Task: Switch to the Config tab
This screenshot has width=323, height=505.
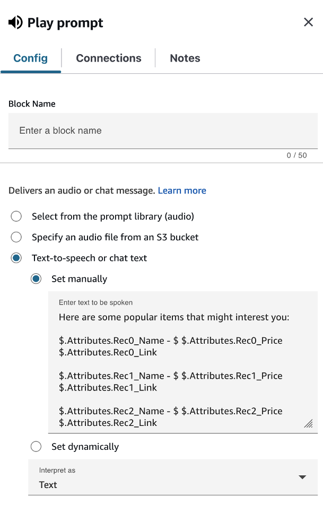Action: coord(30,58)
